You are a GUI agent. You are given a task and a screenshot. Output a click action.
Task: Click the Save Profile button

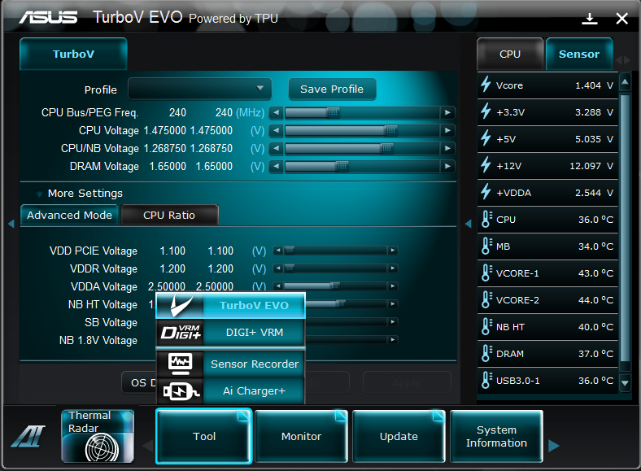pyautogui.click(x=332, y=89)
